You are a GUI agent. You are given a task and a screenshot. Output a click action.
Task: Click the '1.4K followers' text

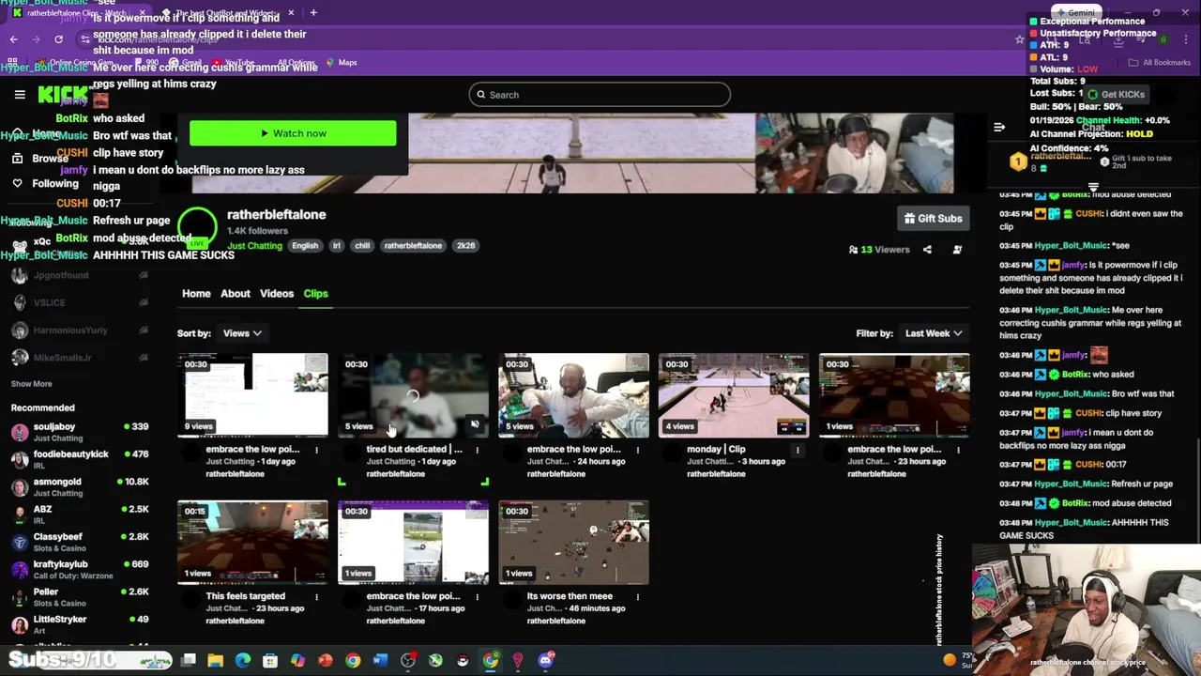coord(257,231)
